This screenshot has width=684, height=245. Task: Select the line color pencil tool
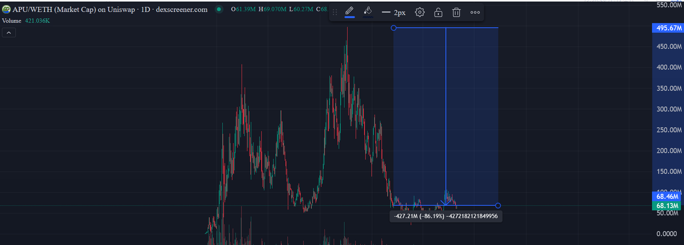click(350, 12)
